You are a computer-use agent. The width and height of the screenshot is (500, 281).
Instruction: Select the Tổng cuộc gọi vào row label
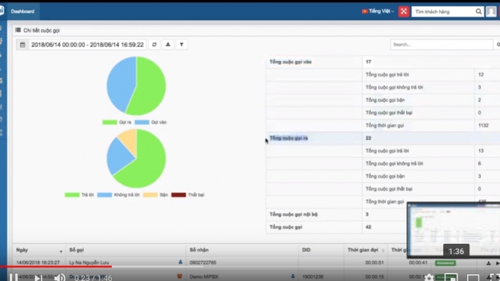click(290, 62)
